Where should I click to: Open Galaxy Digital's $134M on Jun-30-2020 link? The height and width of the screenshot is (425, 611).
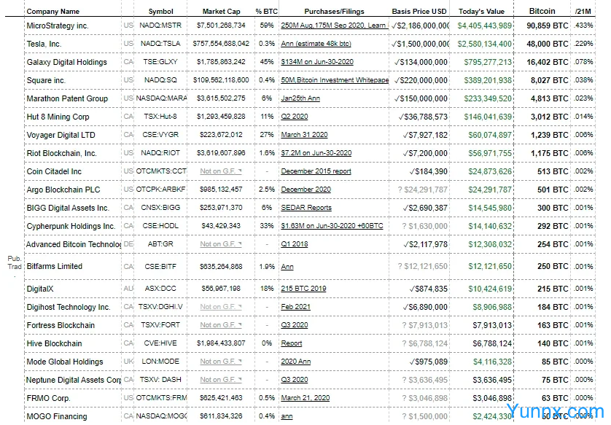[317, 62]
